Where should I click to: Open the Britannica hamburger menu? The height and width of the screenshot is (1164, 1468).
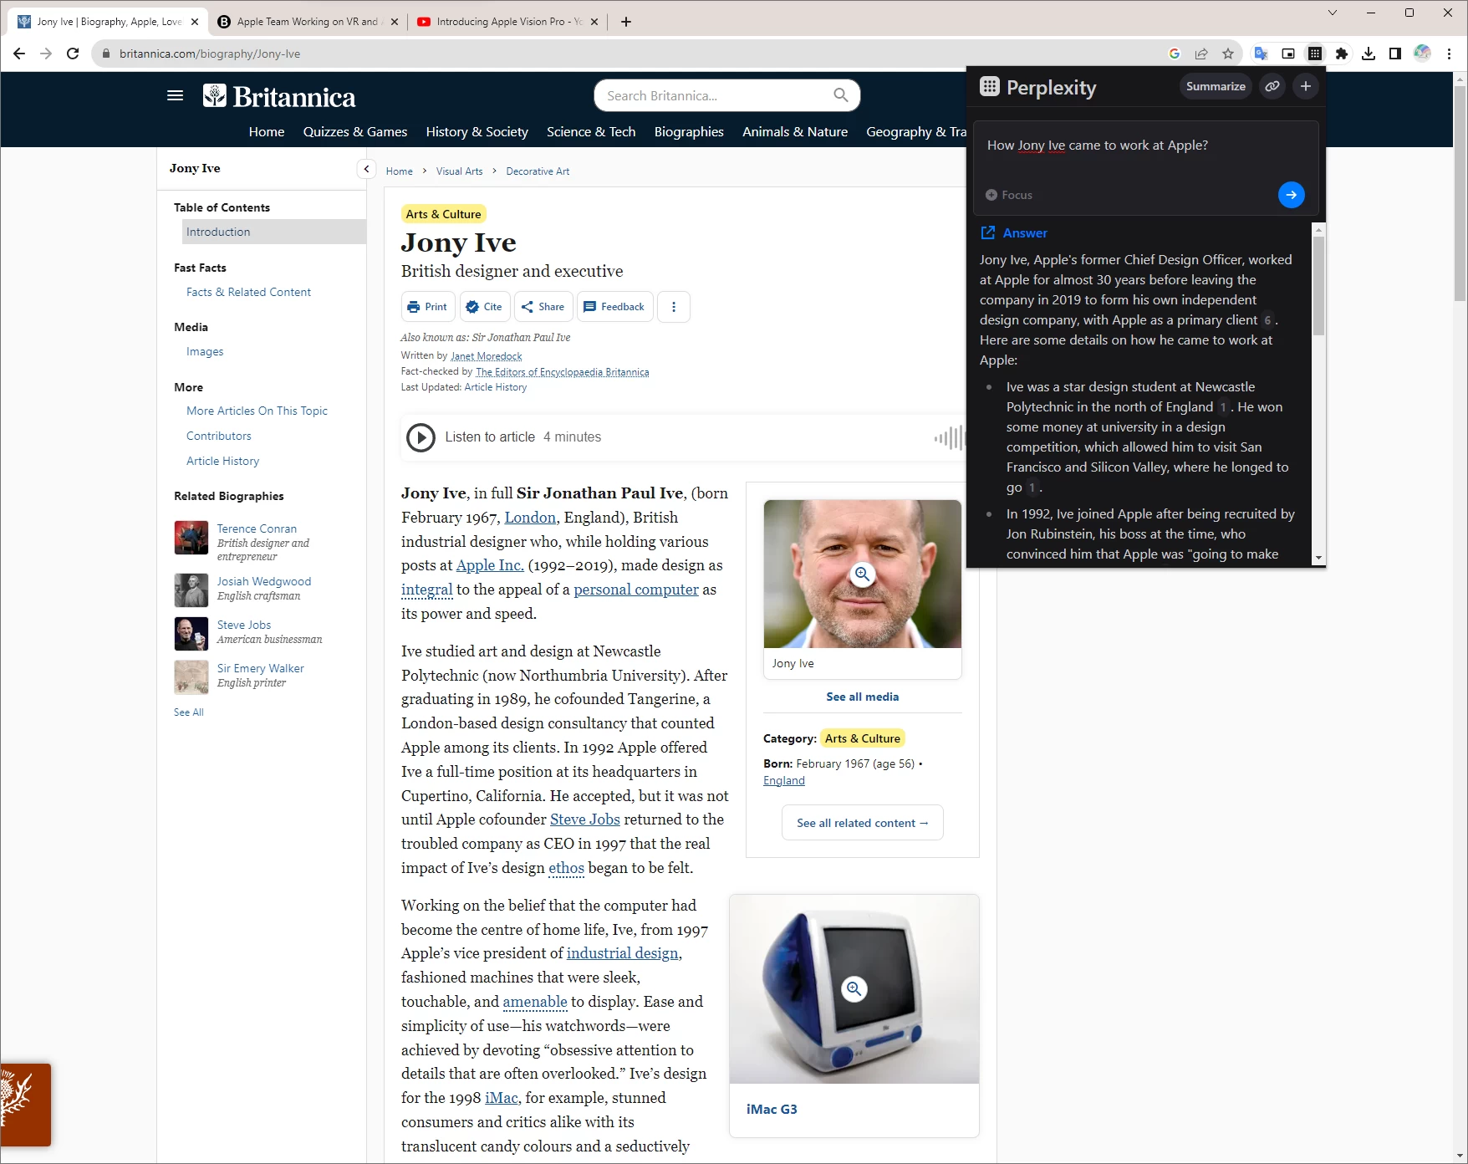175,95
